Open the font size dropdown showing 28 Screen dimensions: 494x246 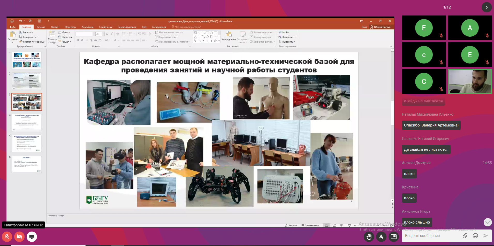pos(103,34)
